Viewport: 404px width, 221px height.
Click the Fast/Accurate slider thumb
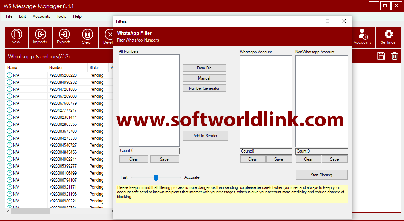point(156,178)
